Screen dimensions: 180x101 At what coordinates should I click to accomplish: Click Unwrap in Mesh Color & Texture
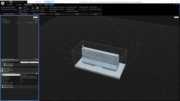click(42, 9)
